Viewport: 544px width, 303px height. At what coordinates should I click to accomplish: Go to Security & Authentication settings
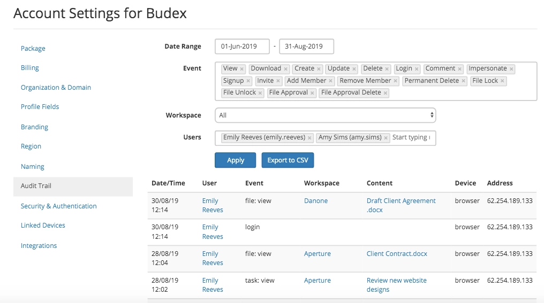point(59,206)
